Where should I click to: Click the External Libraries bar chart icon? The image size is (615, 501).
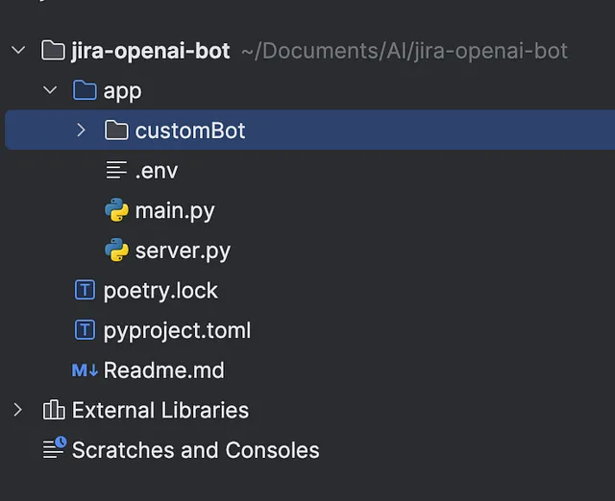tap(54, 410)
